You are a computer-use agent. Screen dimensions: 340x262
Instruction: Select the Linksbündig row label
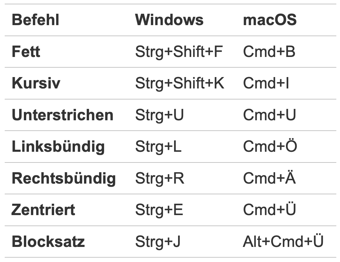pos(58,147)
